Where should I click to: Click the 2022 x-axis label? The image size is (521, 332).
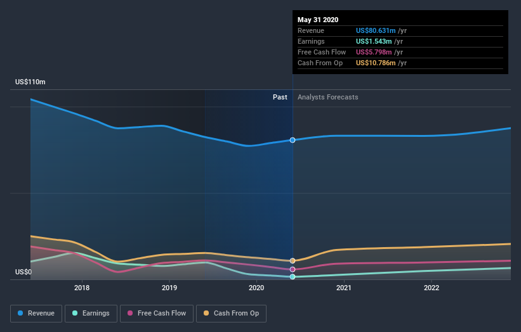click(432, 288)
